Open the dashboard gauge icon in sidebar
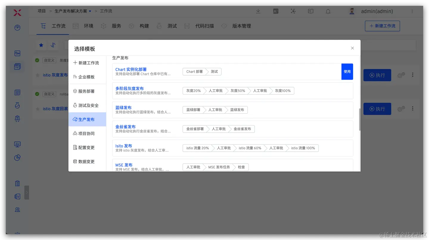Screen dimensions: 429x240 (17, 28)
